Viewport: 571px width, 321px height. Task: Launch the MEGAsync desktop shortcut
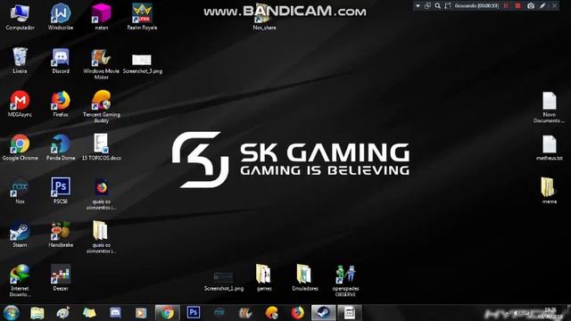pyautogui.click(x=20, y=103)
